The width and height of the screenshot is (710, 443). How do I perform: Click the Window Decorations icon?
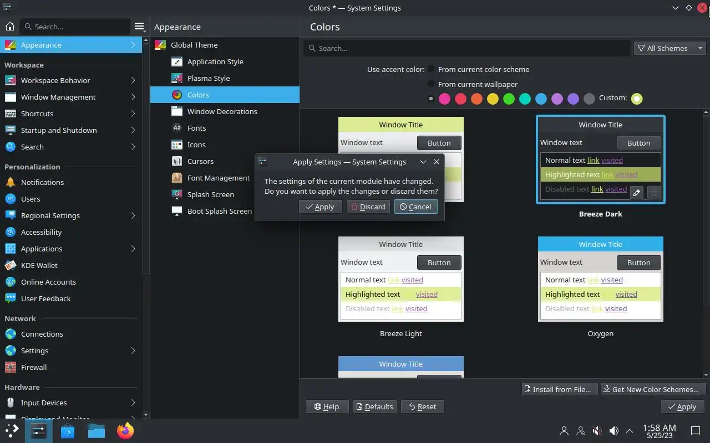[176, 111]
